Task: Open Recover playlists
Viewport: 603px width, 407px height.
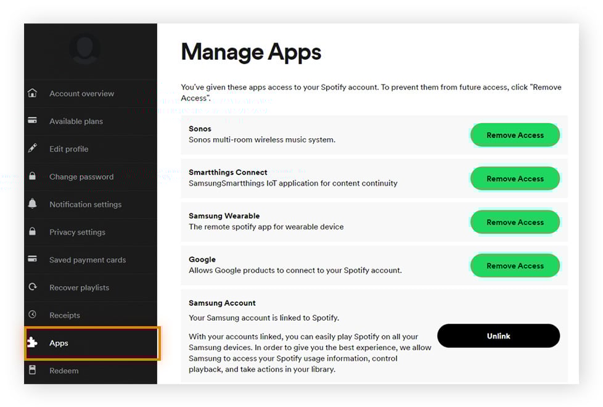Action: click(x=79, y=287)
